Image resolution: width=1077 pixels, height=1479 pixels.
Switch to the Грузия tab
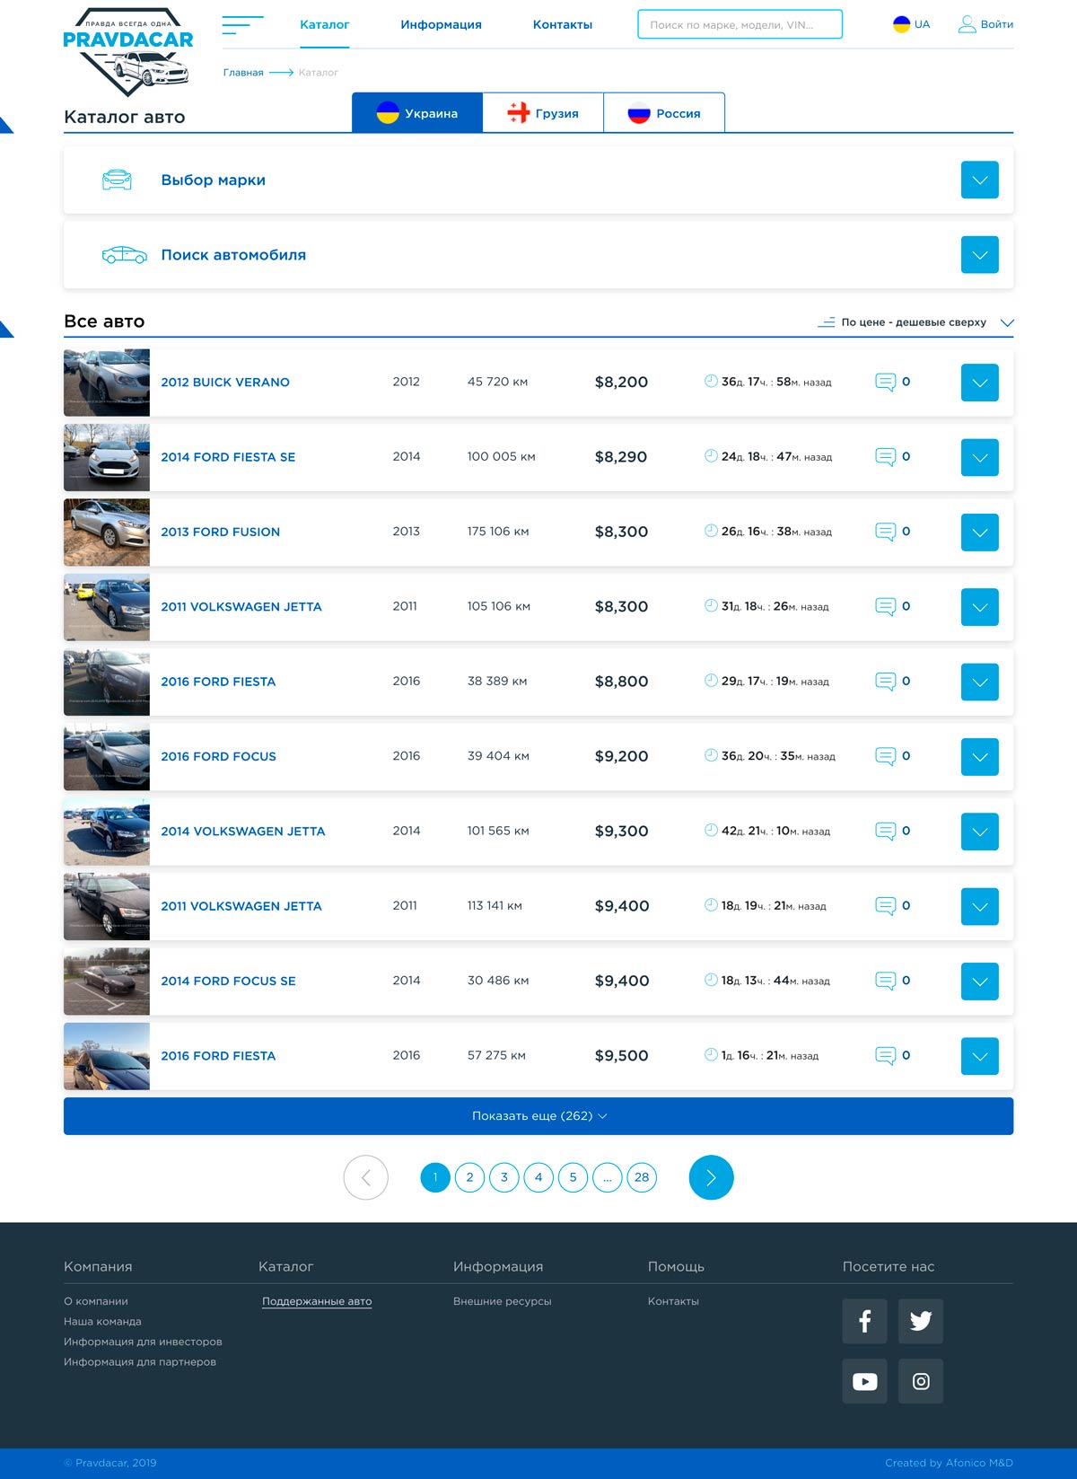(543, 113)
